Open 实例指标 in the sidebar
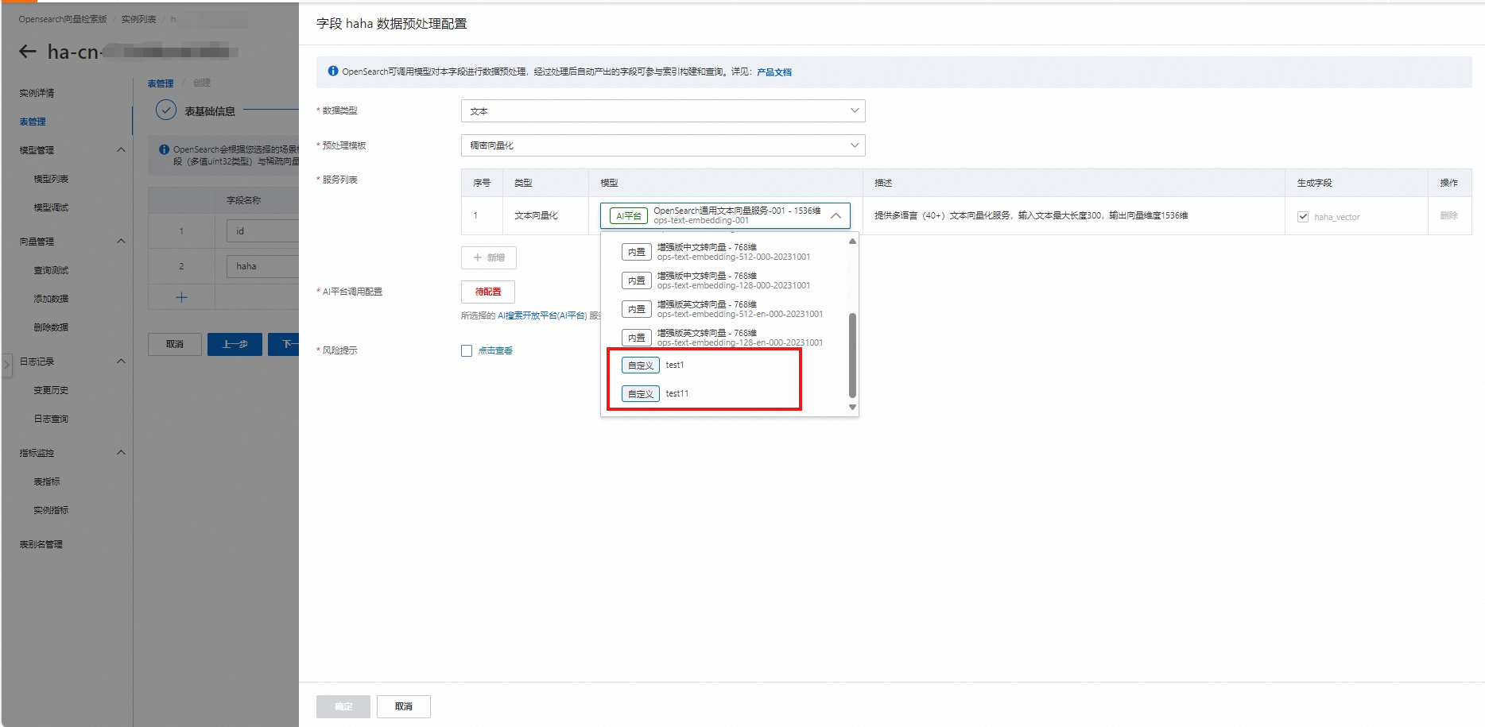This screenshot has width=1485, height=727. 51,510
